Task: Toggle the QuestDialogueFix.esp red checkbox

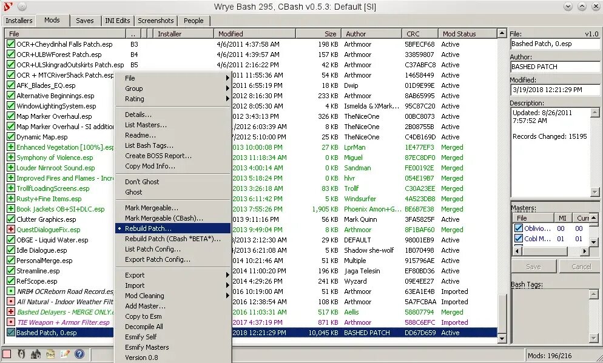Action: [x=11, y=230]
